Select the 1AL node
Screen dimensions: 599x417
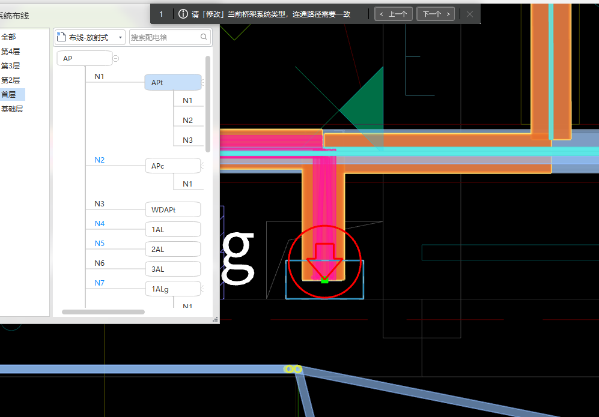tap(172, 230)
